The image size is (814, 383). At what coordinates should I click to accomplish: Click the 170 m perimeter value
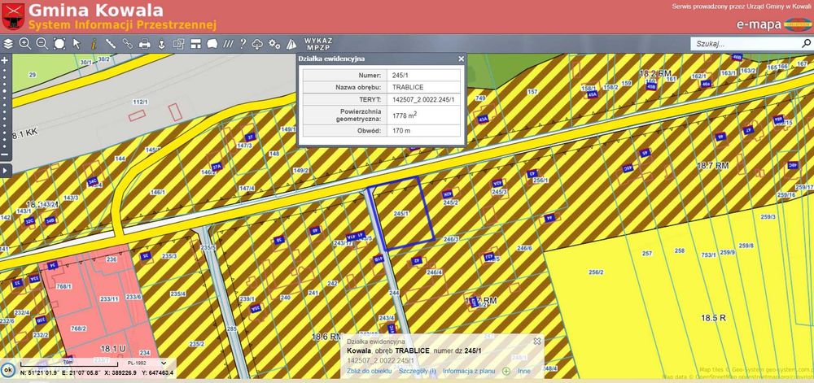coord(401,131)
